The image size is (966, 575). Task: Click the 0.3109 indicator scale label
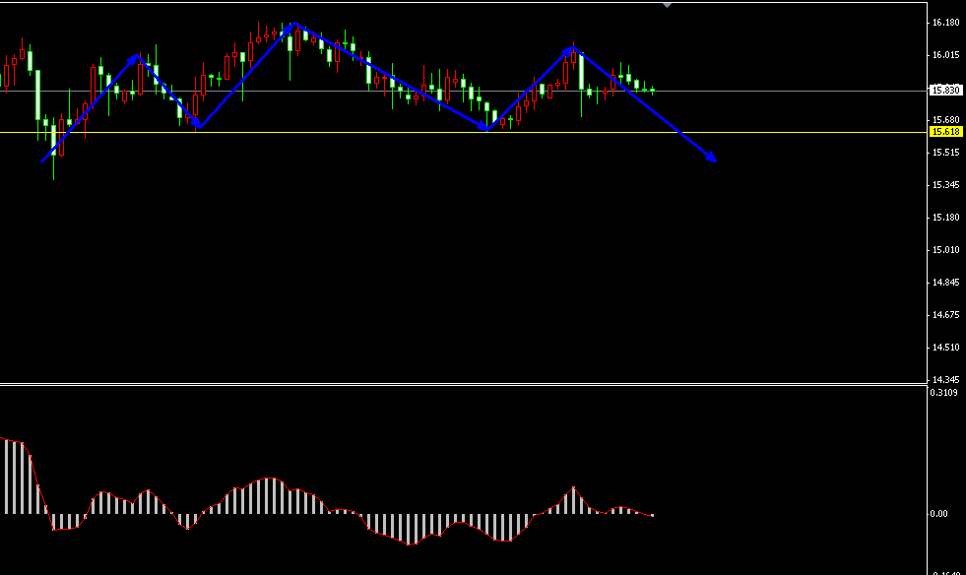pyautogui.click(x=943, y=393)
